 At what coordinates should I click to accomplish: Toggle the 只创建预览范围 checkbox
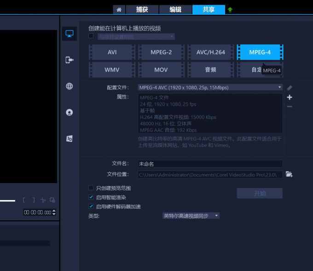pos(91,188)
